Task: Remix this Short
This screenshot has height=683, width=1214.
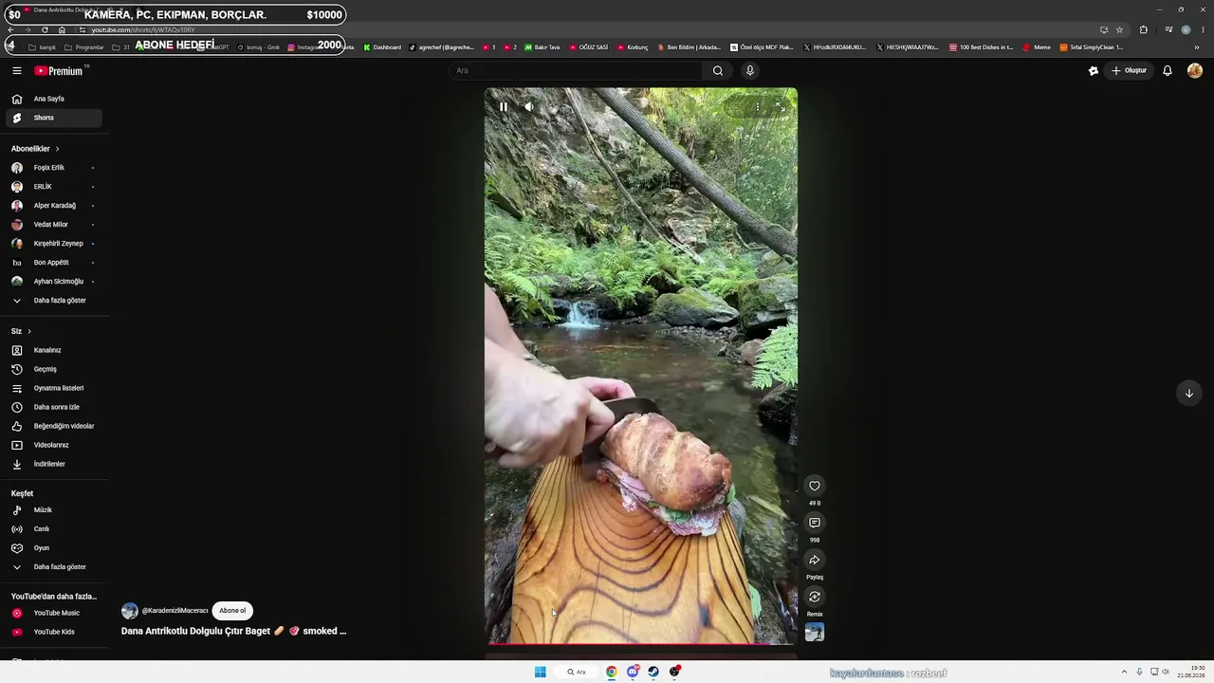Action: pos(814,597)
